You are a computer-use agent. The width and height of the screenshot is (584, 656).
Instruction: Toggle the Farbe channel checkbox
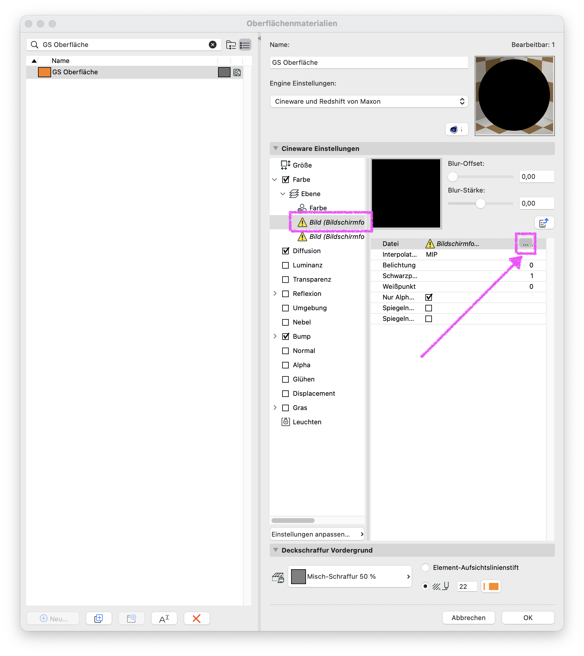click(x=285, y=179)
